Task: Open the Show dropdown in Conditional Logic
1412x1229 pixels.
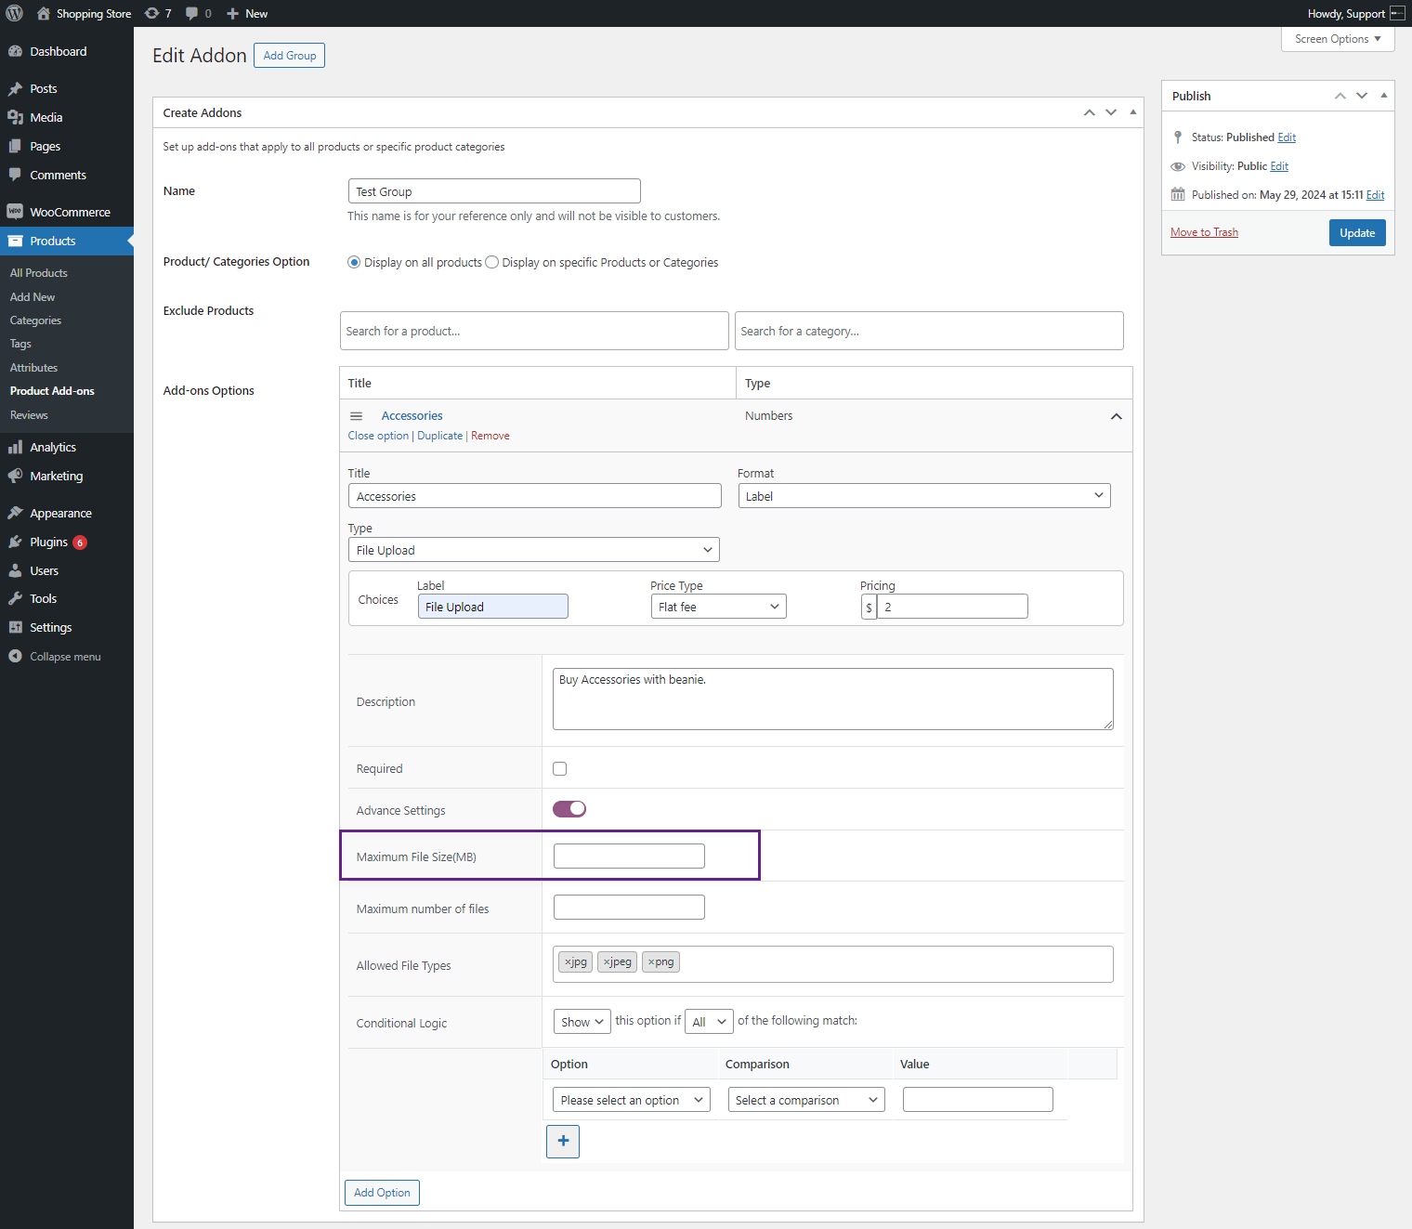Action: click(x=582, y=1022)
